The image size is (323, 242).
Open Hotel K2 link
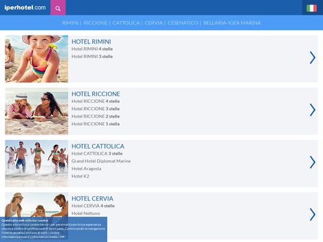click(80, 176)
